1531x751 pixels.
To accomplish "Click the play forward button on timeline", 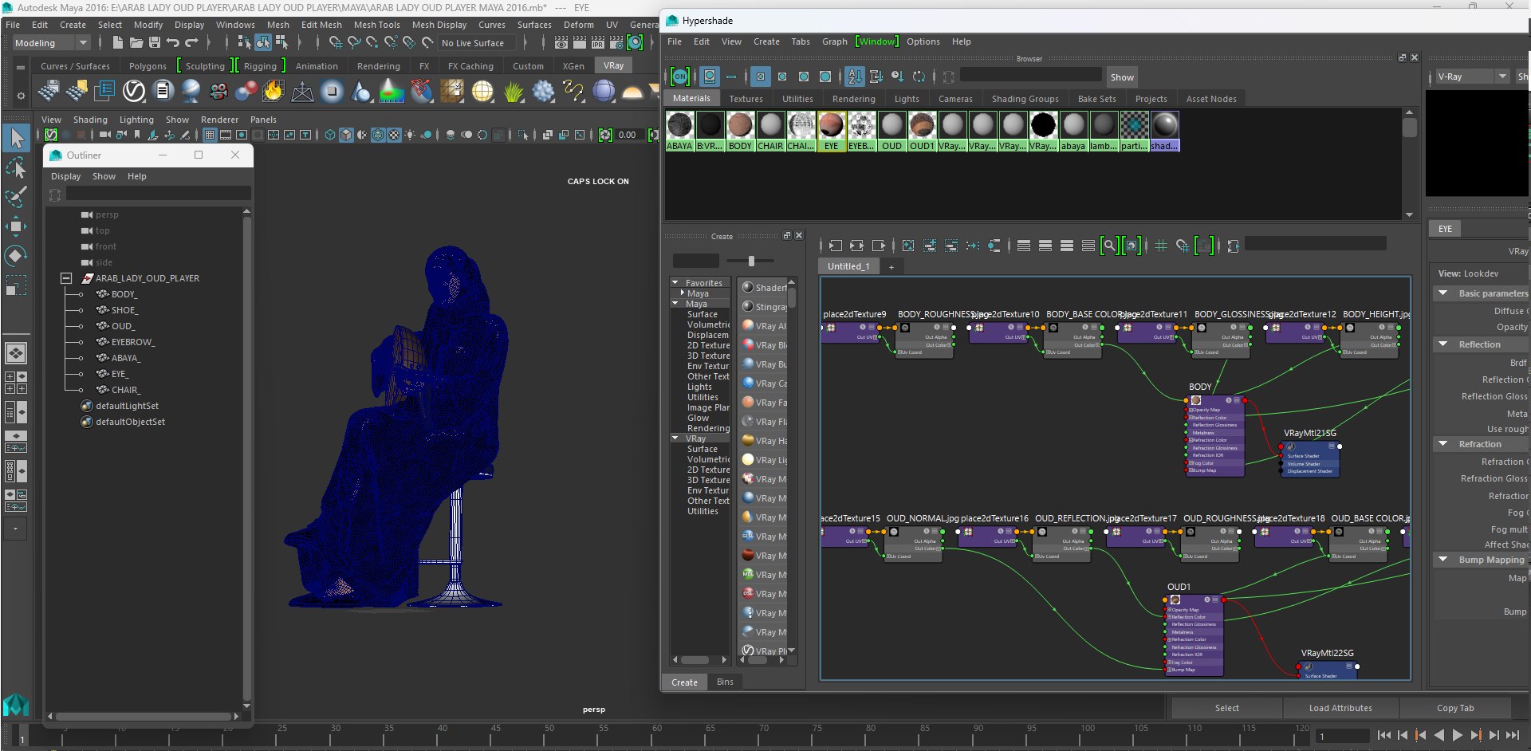I will pos(1458,735).
